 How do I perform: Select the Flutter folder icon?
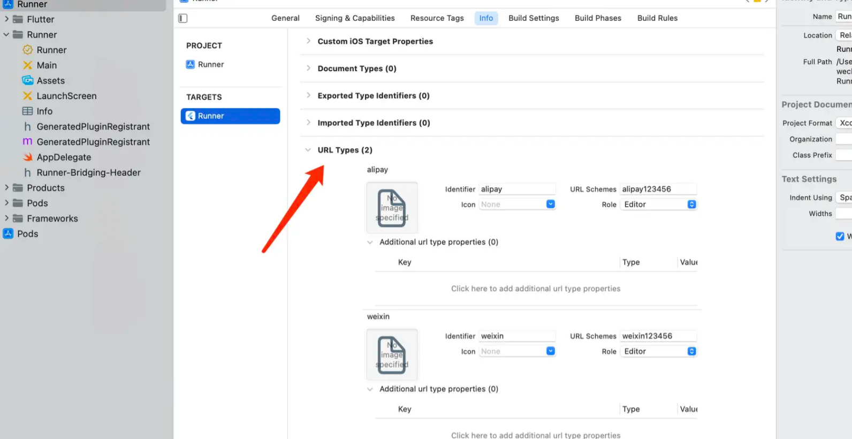click(18, 19)
